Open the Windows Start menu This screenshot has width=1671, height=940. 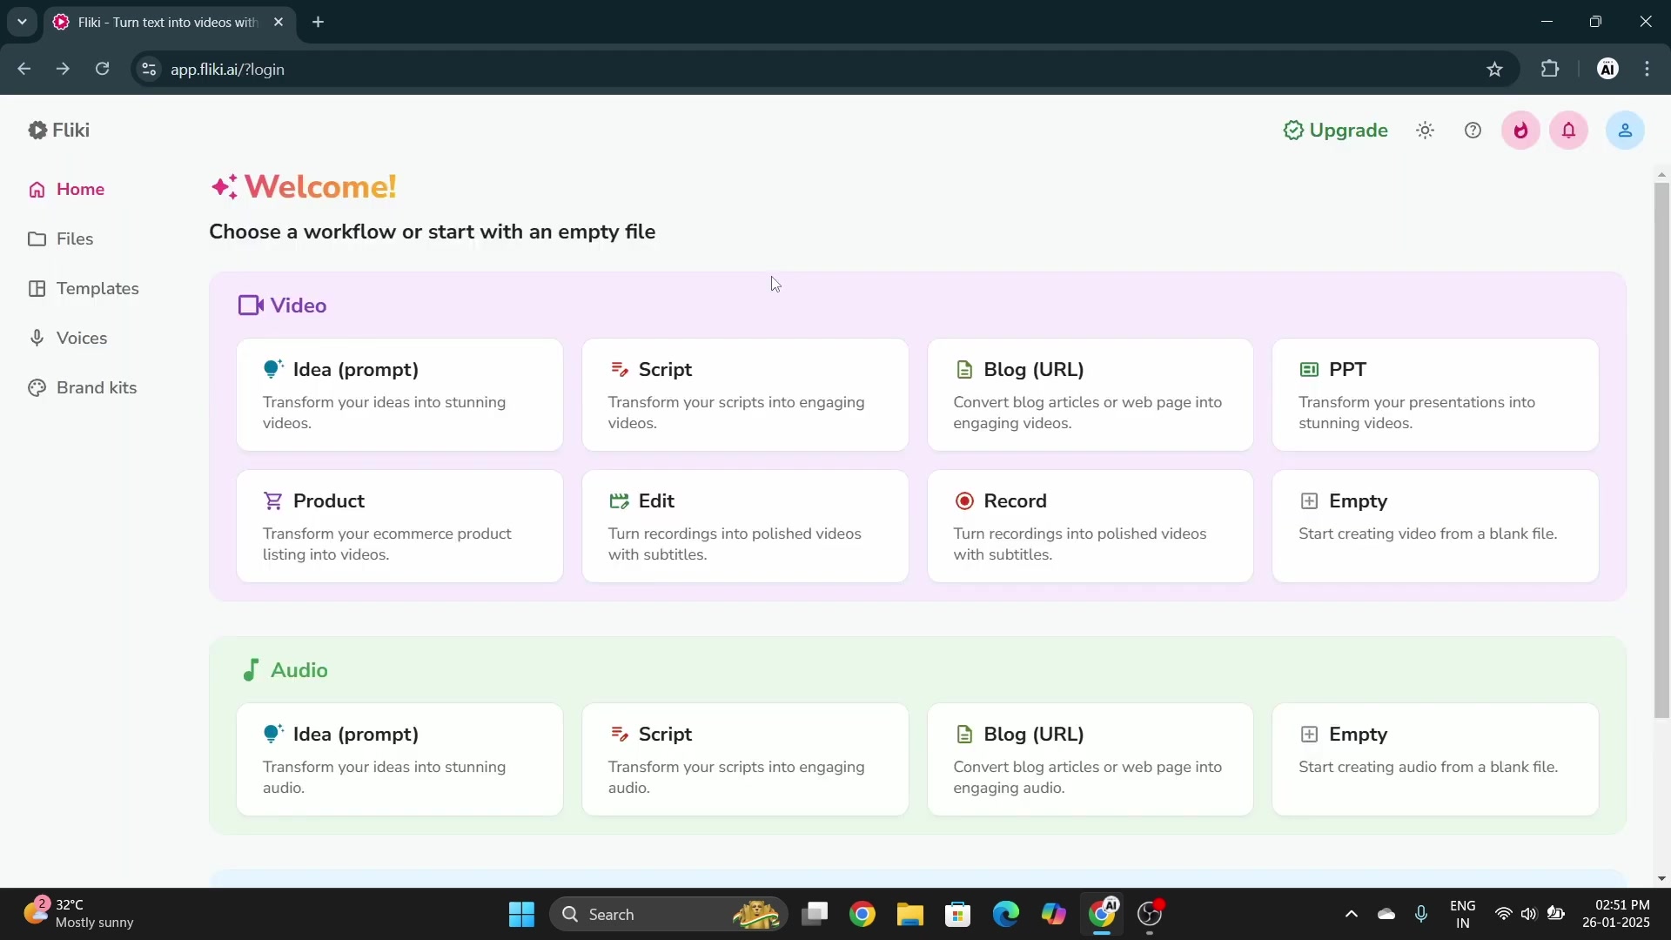point(521,915)
